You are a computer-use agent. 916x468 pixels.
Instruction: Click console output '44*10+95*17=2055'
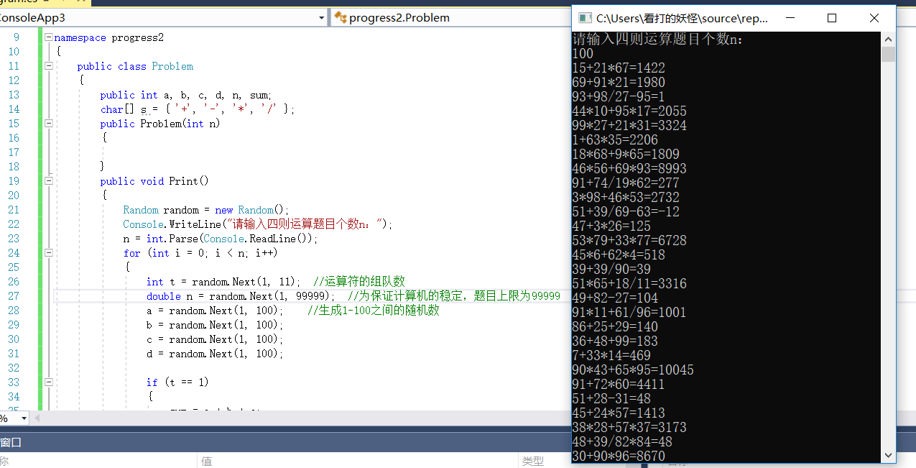[x=629, y=111]
